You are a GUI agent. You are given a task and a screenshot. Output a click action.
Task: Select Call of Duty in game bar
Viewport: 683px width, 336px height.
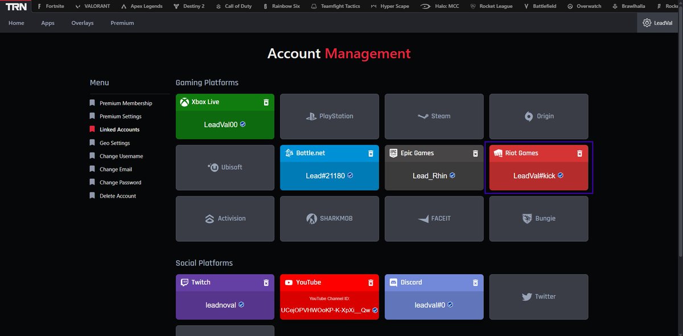tap(233, 6)
